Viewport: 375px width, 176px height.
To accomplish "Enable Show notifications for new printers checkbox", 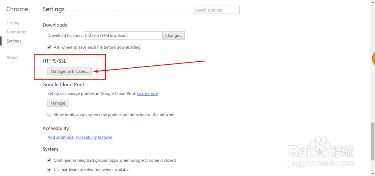I will coord(49,115).
